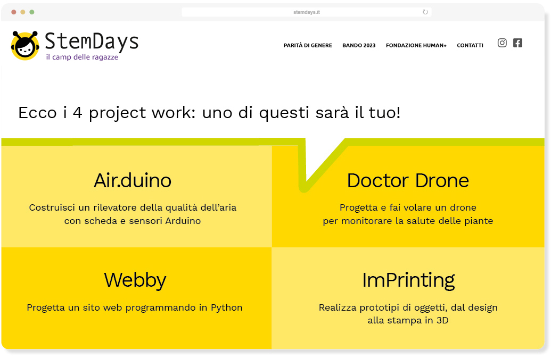Click text 'con scheda e sensori Arduino'

(133, 221)
